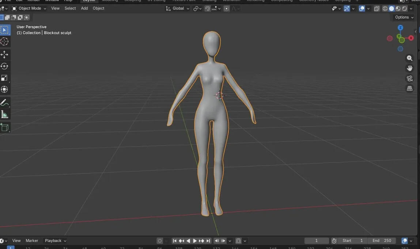Select the Rotate tool
The image size is (420, 249).
pyautogui.click(x=4, y=66)
